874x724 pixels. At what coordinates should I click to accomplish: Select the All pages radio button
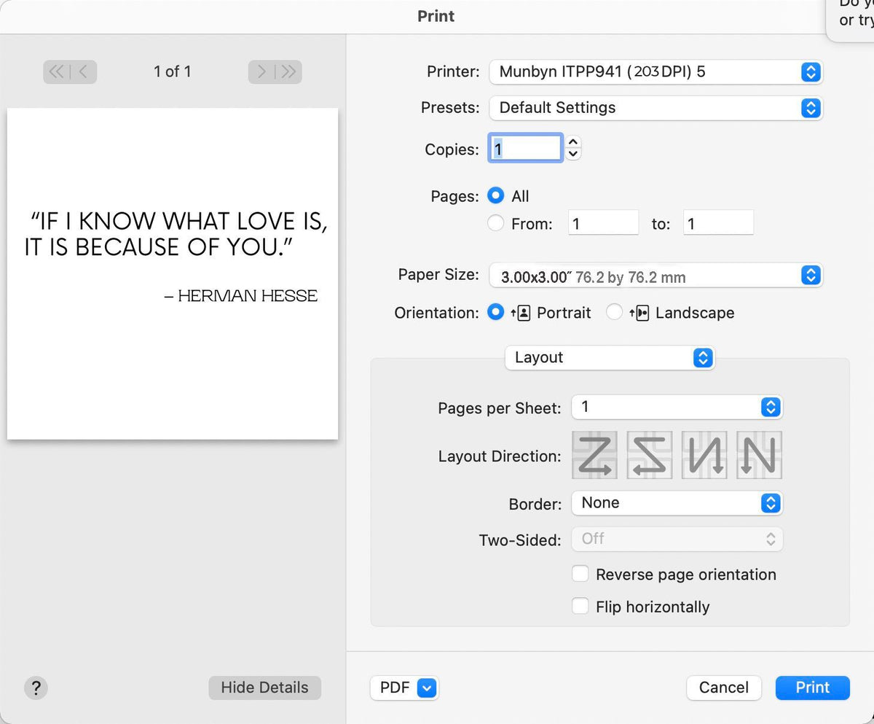496,196
